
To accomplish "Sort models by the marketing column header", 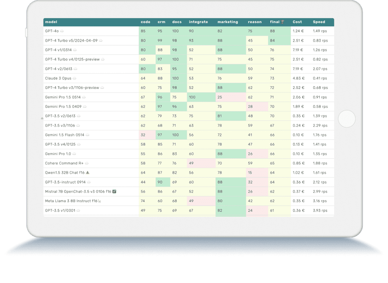I will [x=227, y=22].
